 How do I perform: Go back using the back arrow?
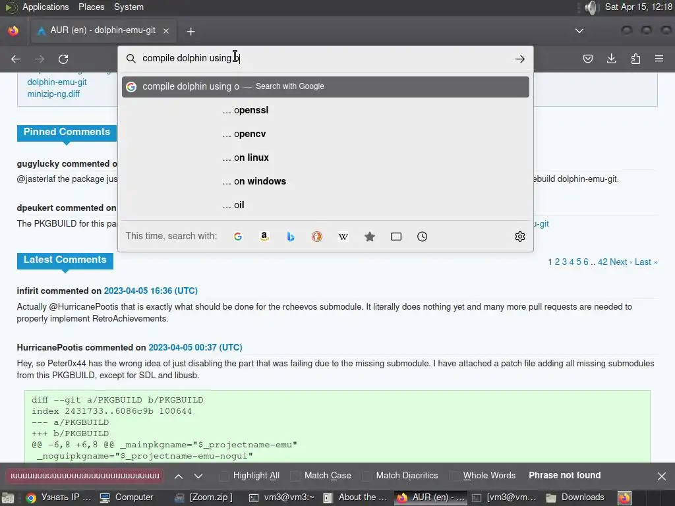(x=16, y=59)
